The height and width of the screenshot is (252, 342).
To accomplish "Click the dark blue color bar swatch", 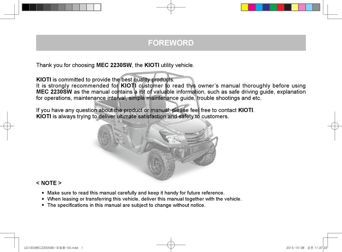I will click(x=266, y=7).
